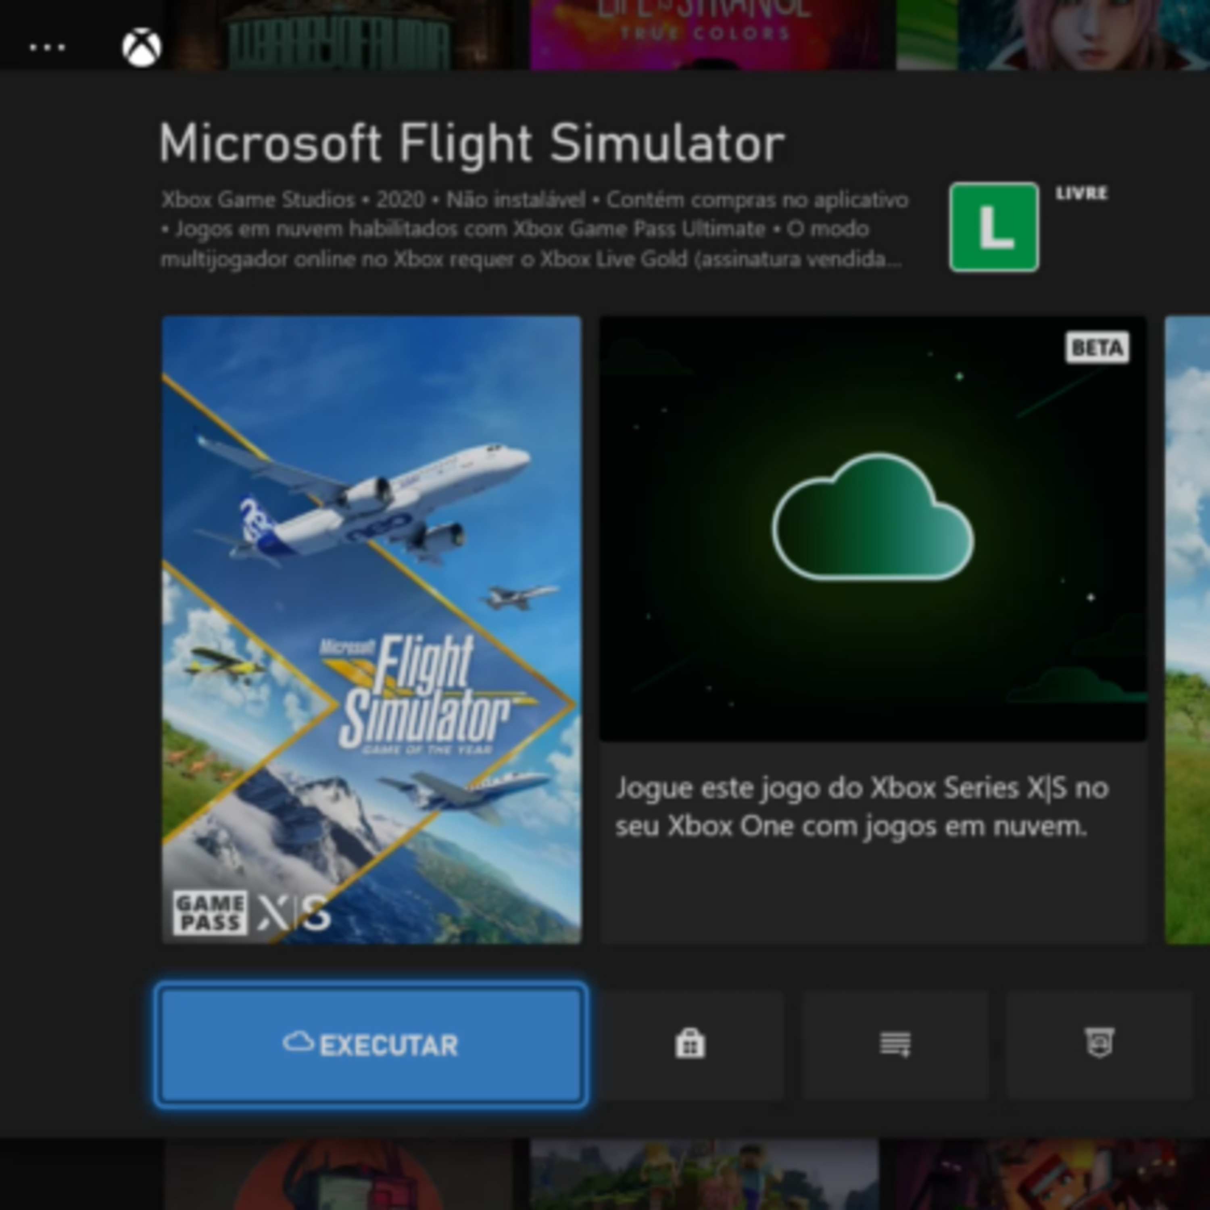Open the three-dots menu

47,48
